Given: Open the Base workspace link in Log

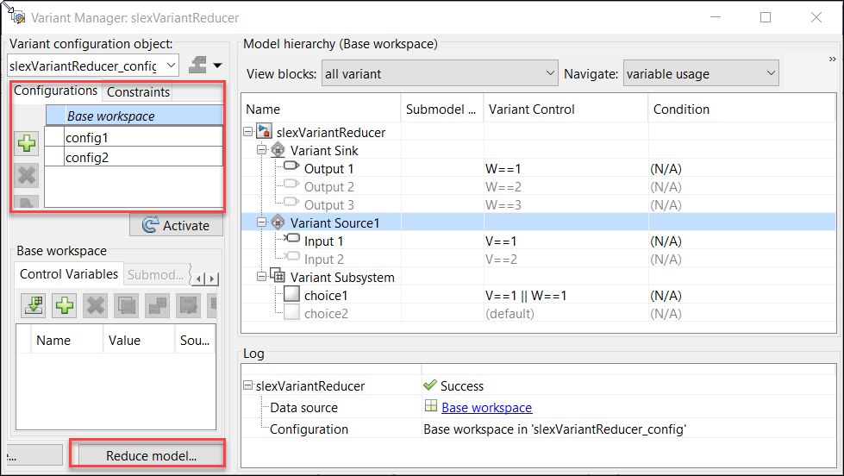Looking at the screenshot, I should click(486, 408).
